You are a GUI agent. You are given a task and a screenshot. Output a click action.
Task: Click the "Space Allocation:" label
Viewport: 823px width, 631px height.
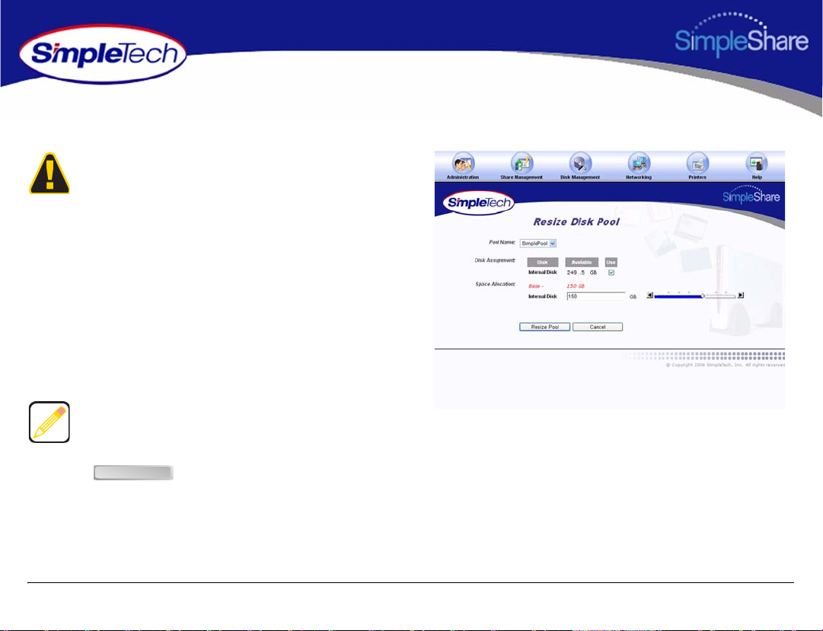(496, 285)
